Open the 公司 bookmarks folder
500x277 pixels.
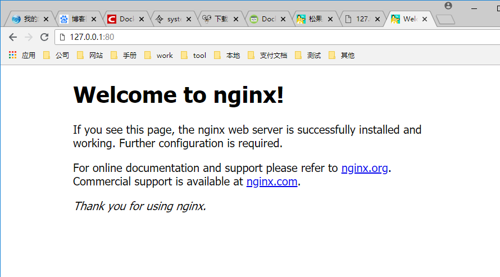[x=56, y=56]
